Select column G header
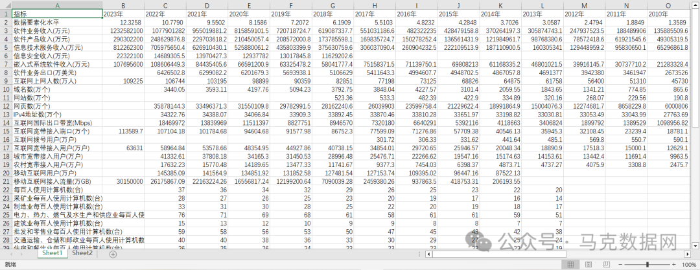The image size is (700, 270). (x=332, y=5)
